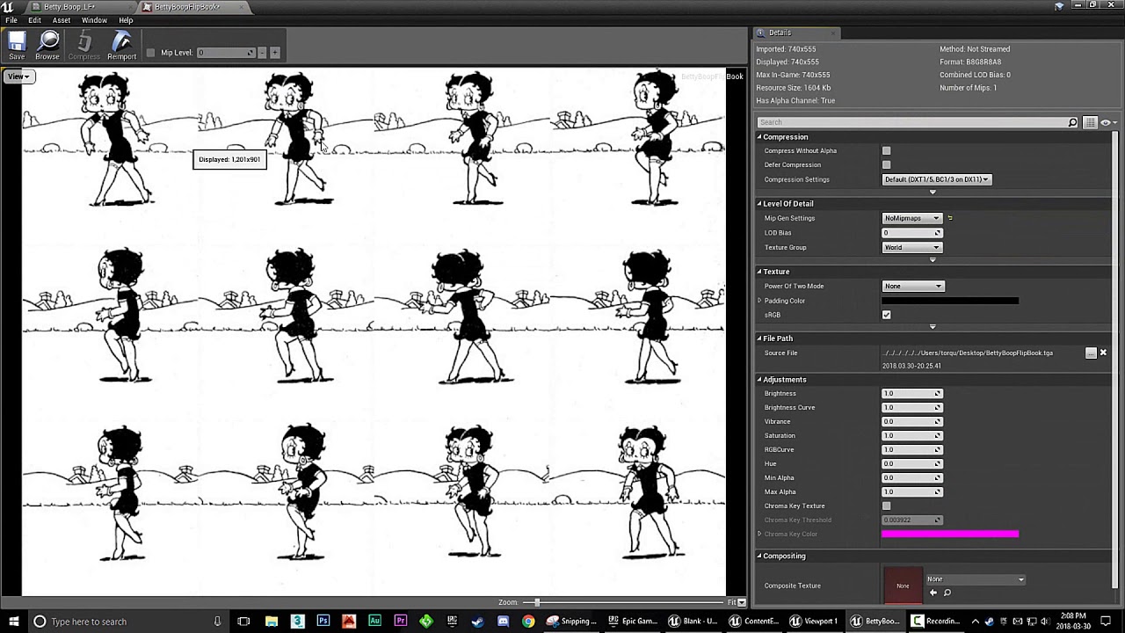The image size is (1125, 633).
Task: Open Task View on the taskbar
Action: pos(243,622)
